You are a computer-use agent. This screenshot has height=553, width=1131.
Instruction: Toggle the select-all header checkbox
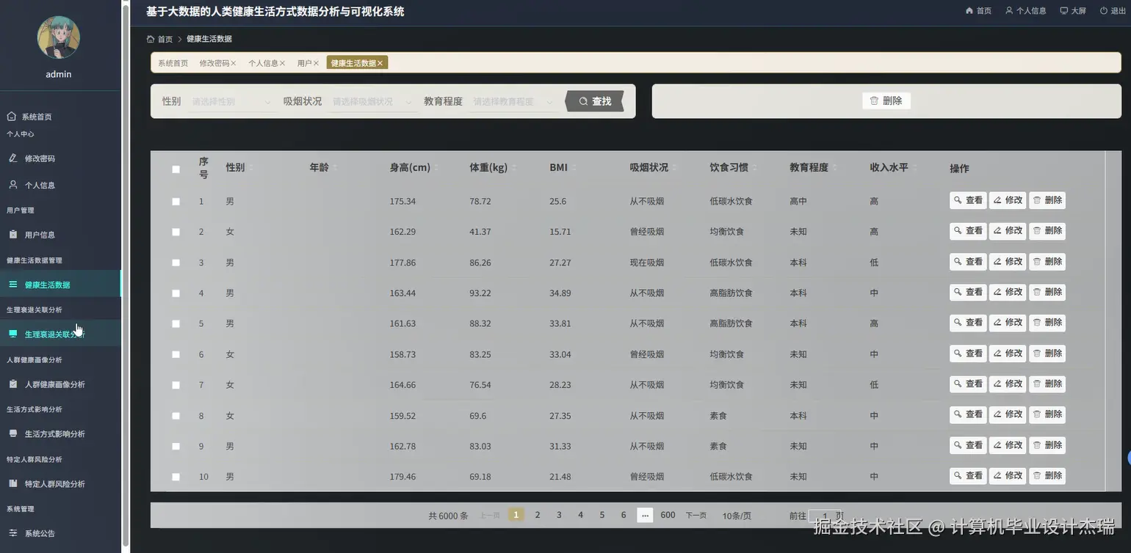tap(176, 169)
